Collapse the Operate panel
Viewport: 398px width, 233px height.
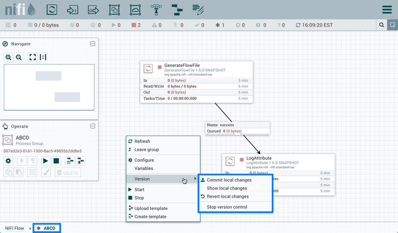92,126
